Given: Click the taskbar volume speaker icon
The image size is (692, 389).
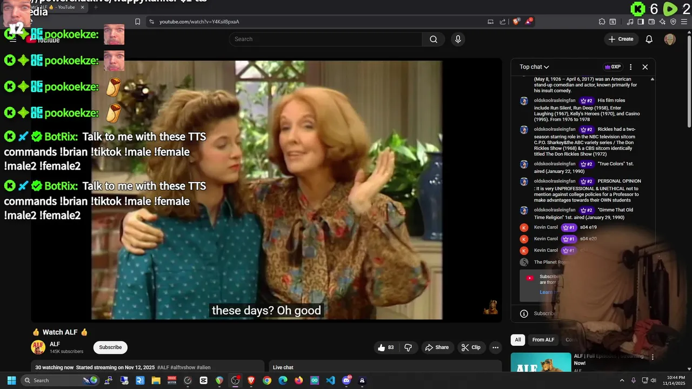Looking at the screenshot, I should point(653,380).
